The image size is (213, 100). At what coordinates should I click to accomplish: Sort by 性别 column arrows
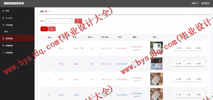point(93,37)
